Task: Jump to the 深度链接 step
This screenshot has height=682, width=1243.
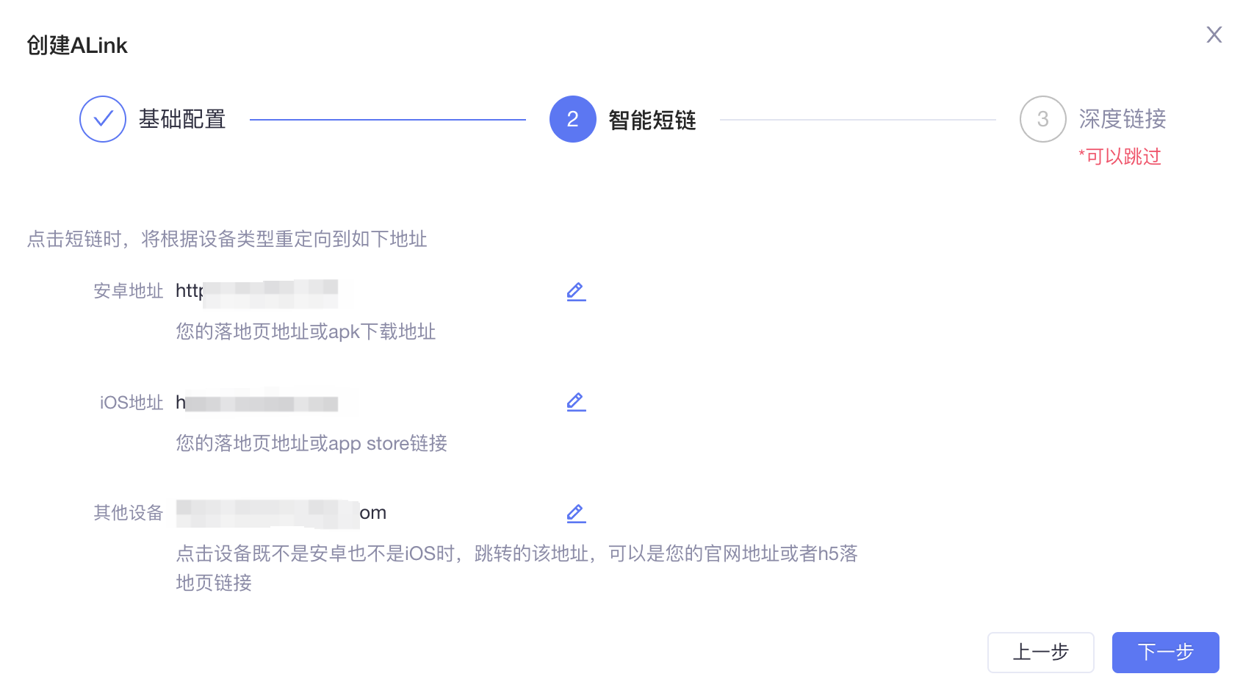Action: pos(1123,119)
